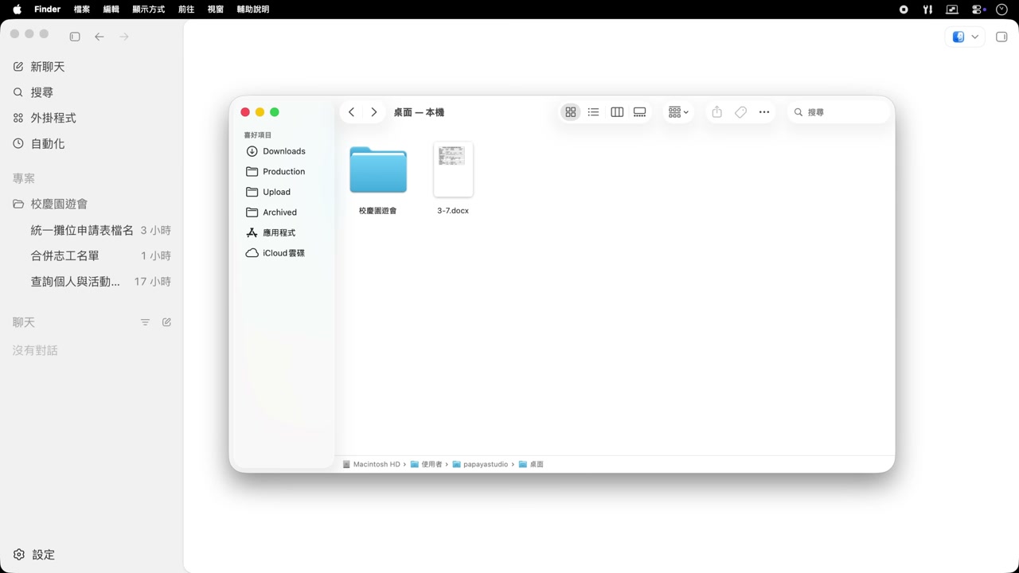Switch Finder to icon view
This screenshot has height=573, width=1019.
click(571, 112)
